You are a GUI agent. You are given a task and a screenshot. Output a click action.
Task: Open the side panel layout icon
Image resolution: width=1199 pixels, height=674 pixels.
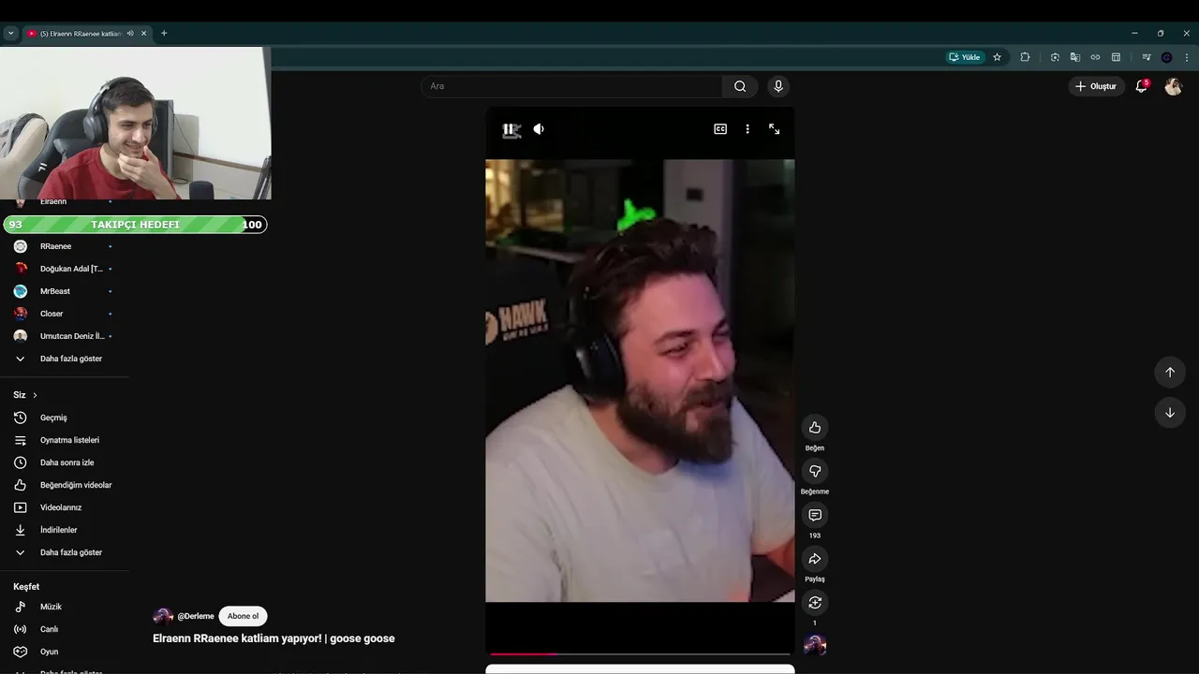(1116, 57)
